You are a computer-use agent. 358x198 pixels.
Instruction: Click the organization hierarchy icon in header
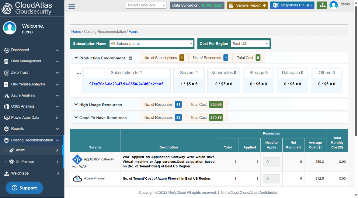(322, 5)
